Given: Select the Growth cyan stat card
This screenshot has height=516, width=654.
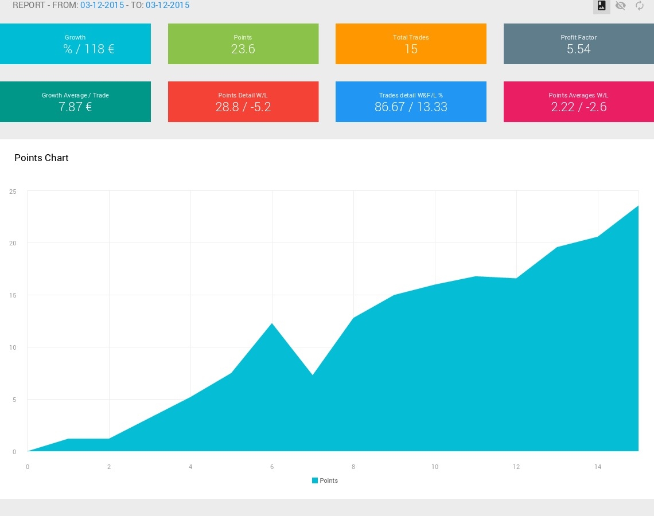Looking at the screenshot, I should (x=75, y=44).
